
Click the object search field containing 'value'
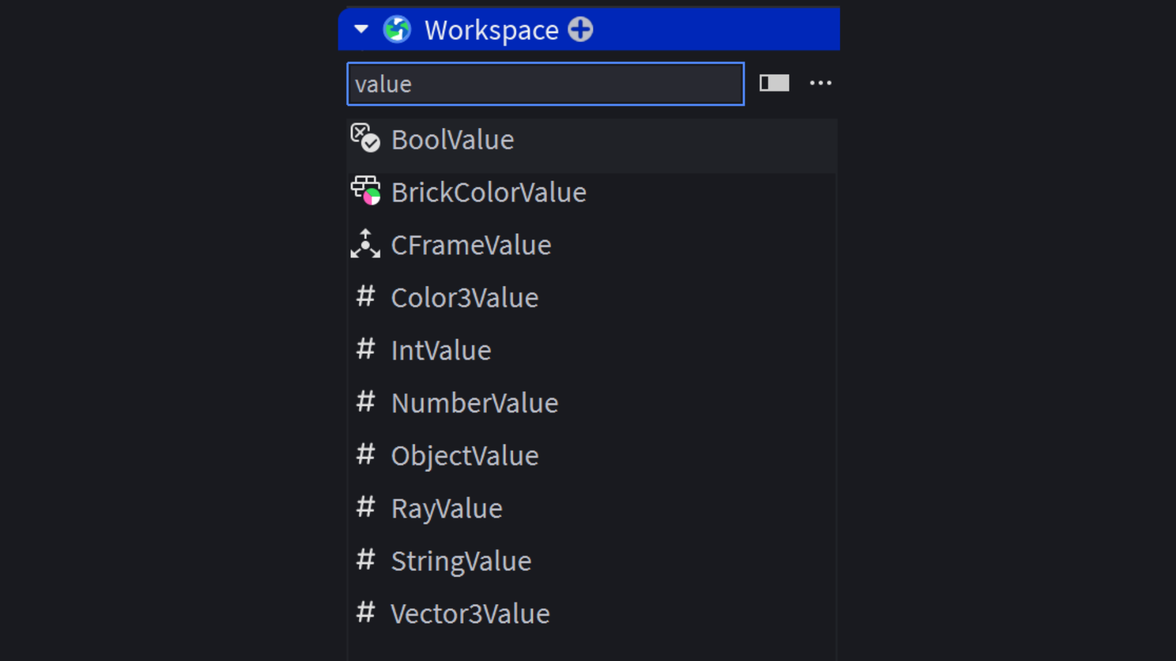[545, 84]
